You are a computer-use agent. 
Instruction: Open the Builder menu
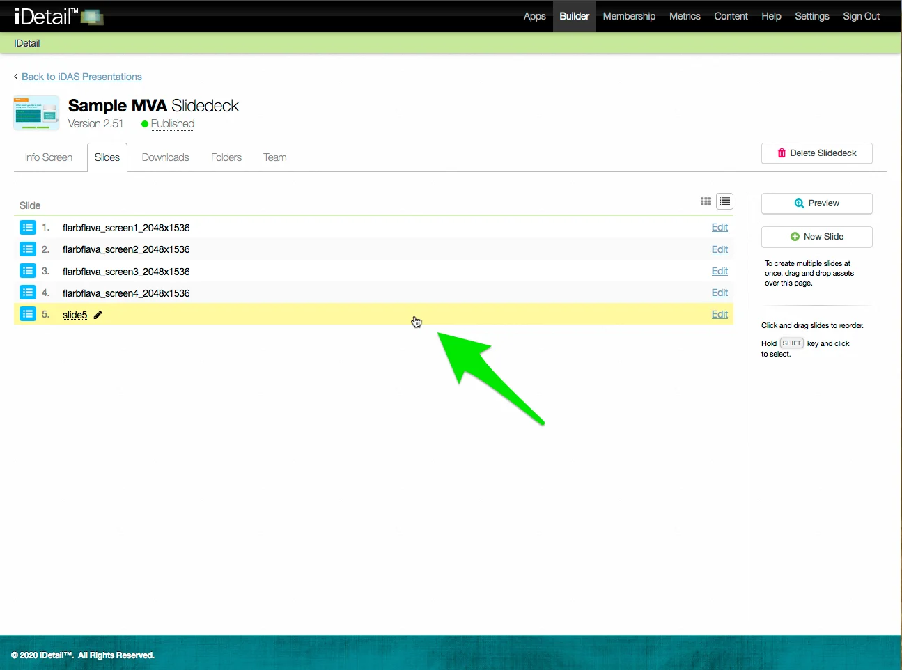click(x=575, y=16)
